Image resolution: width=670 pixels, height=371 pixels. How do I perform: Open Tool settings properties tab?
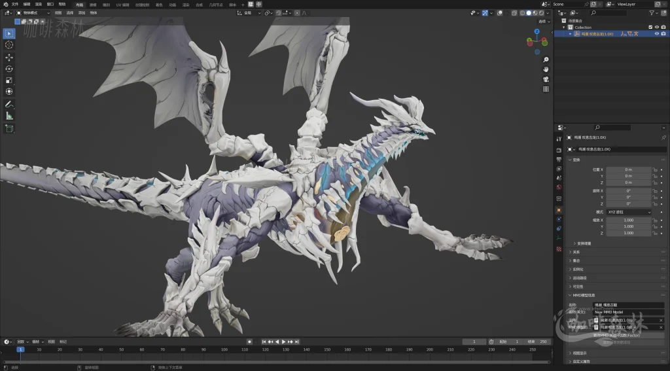click(x=559, y=139)
